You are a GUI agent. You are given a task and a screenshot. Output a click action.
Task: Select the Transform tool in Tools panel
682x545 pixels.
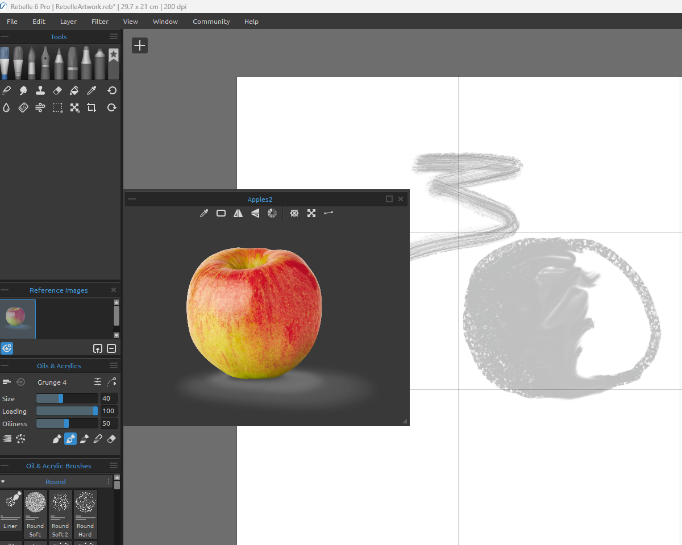tap(74, 107)
